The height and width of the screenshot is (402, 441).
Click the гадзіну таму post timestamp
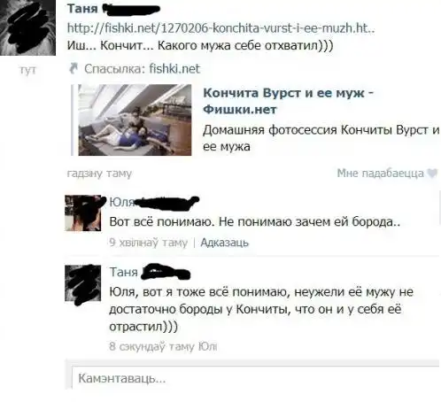pos(99,174)
